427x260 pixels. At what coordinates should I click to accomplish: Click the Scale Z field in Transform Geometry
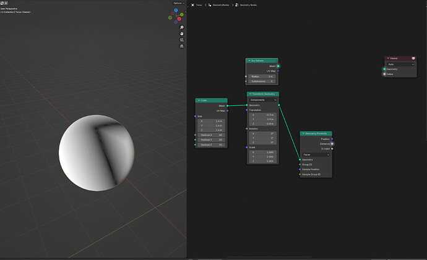[x=263, y=161]
